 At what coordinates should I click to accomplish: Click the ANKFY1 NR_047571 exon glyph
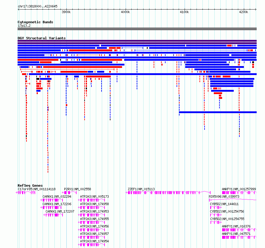coord(239,237)
